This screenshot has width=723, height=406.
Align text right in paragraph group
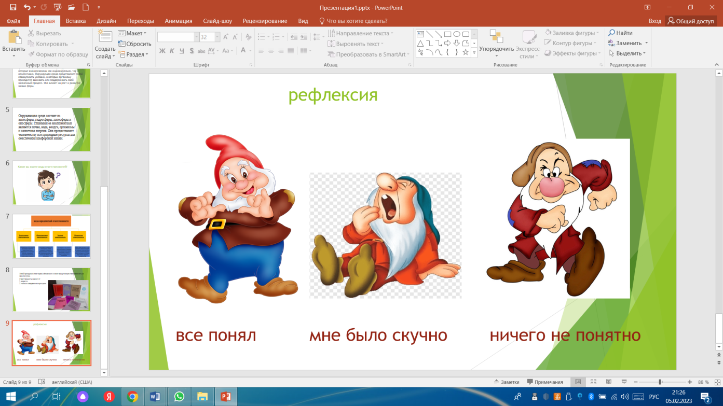pos(281,51)
